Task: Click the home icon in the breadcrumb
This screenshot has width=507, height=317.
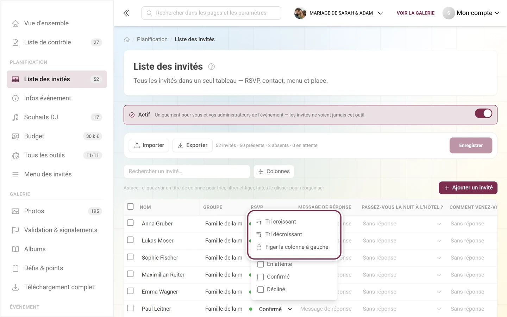Action: click(x=127, y=39)
